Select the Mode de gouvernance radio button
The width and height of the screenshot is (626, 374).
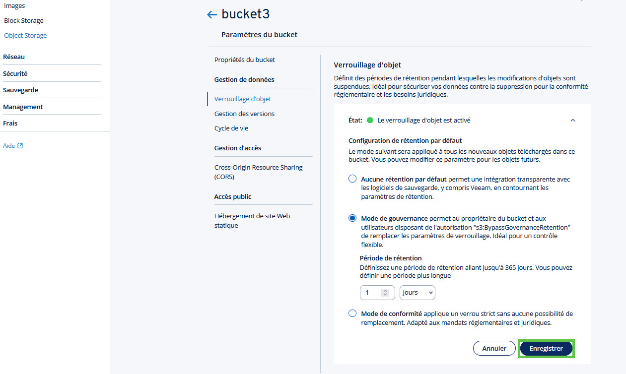[352, 218]
